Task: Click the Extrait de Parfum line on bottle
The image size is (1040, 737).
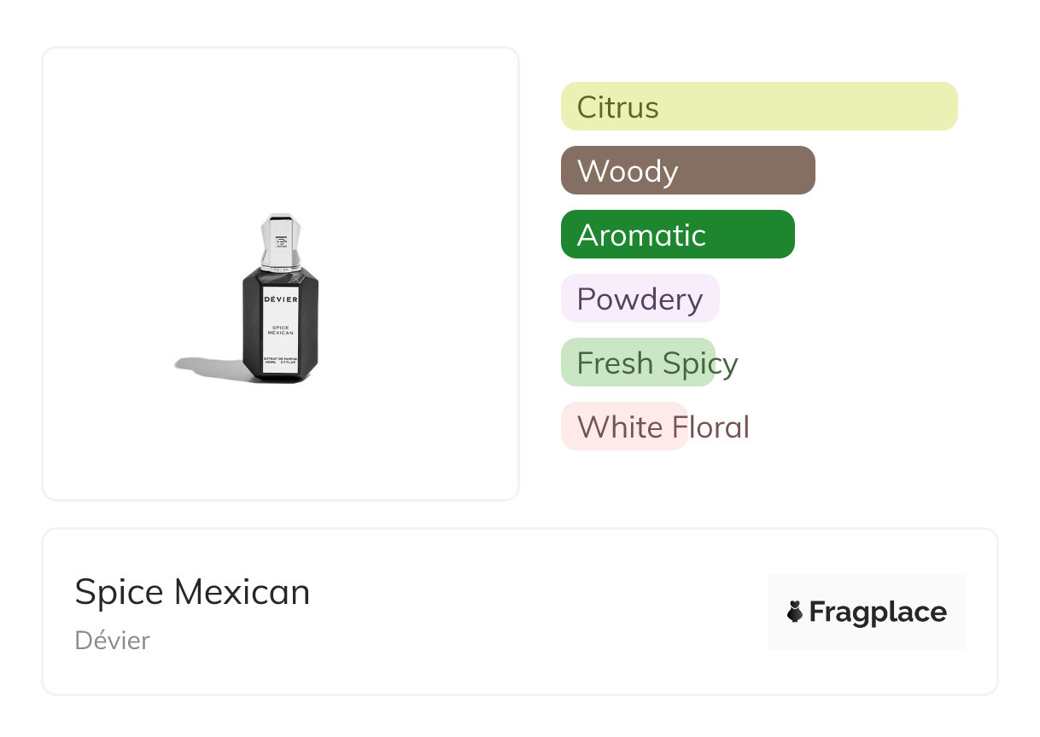Action: pyautogui.click(x=281, y=358)
